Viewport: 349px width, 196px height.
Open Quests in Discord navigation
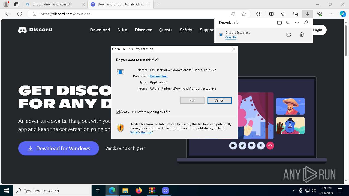[166, 30]
